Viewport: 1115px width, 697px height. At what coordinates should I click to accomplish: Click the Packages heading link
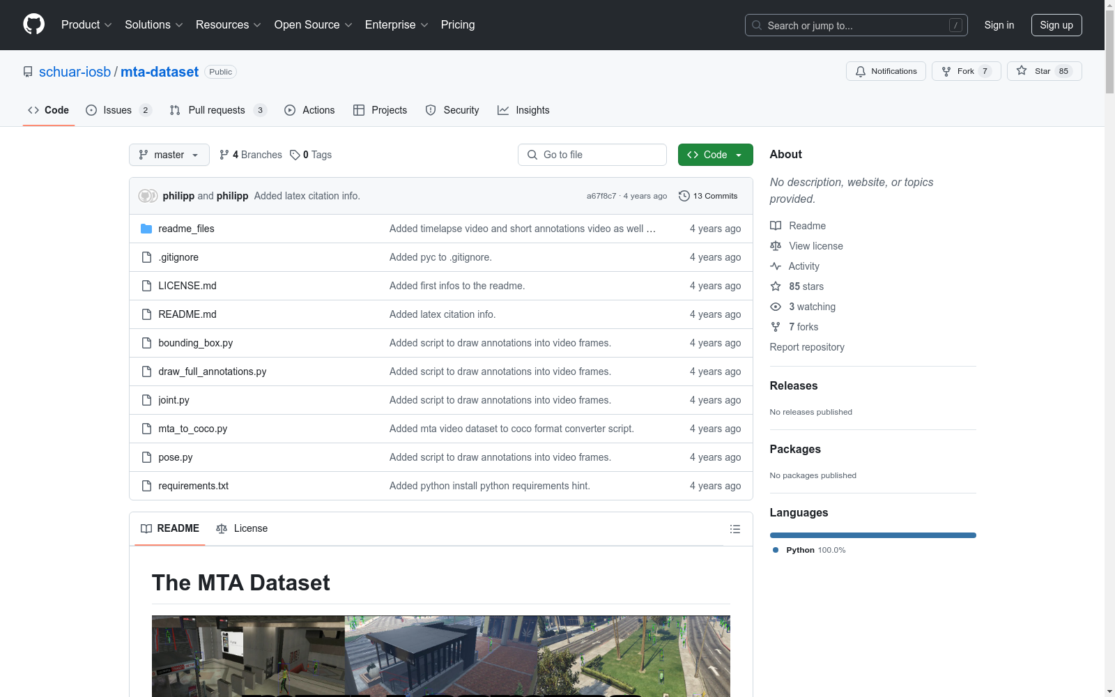pos(795,450)
